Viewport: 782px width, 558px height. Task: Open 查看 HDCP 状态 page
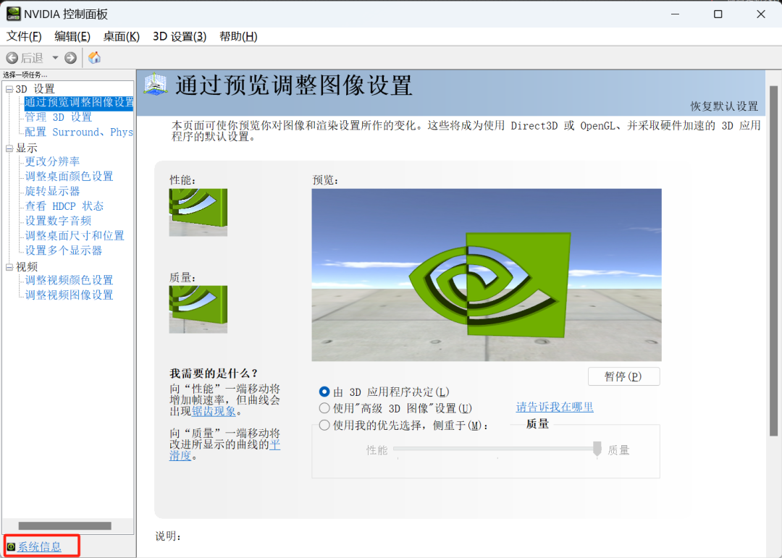pos(64,206)
